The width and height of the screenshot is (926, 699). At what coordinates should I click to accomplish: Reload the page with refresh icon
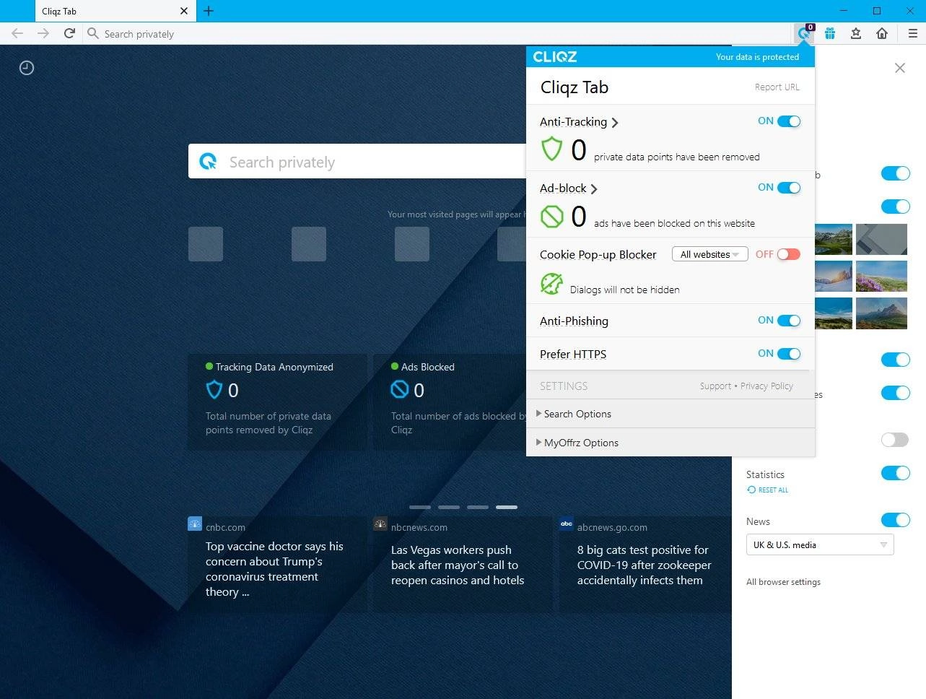point(69,33)
